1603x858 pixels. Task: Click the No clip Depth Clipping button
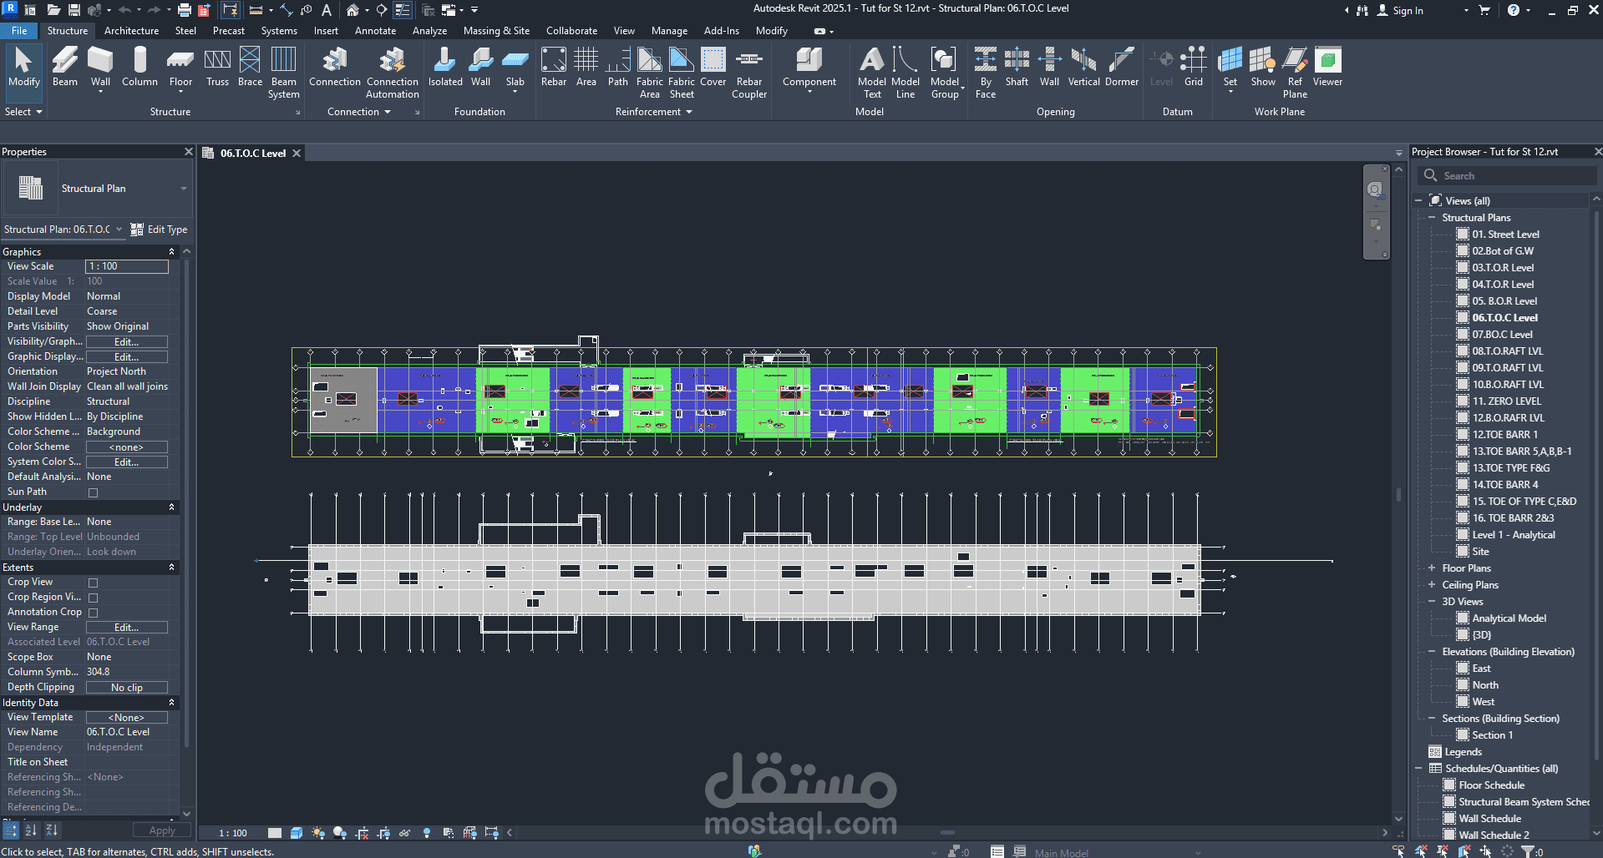(127, 688)
